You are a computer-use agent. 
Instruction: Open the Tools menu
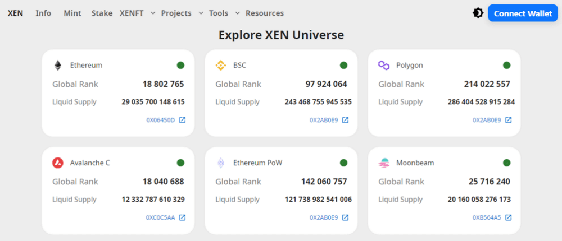(219, 13)
